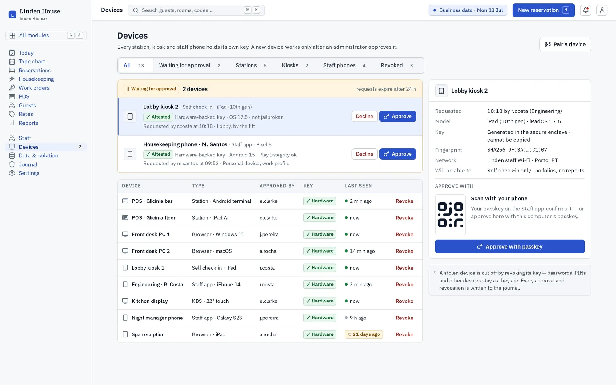Screen dimensions: 616x385
Task: Switch to Waiting for approval tab
Action: pyautogui.click(x=189, y=65)
